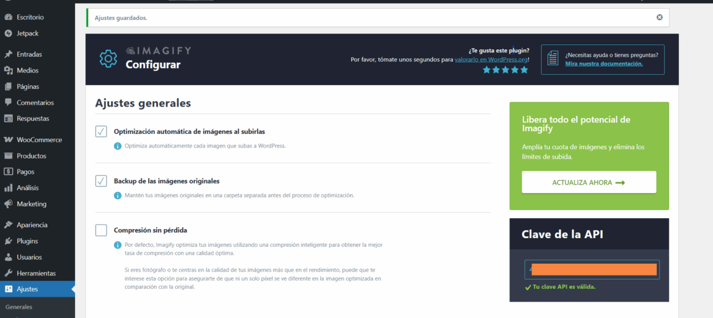Uncheck Backup de las imágenes originales
Viewport: 713px width, 318px height.
click(x=101, y=181)
